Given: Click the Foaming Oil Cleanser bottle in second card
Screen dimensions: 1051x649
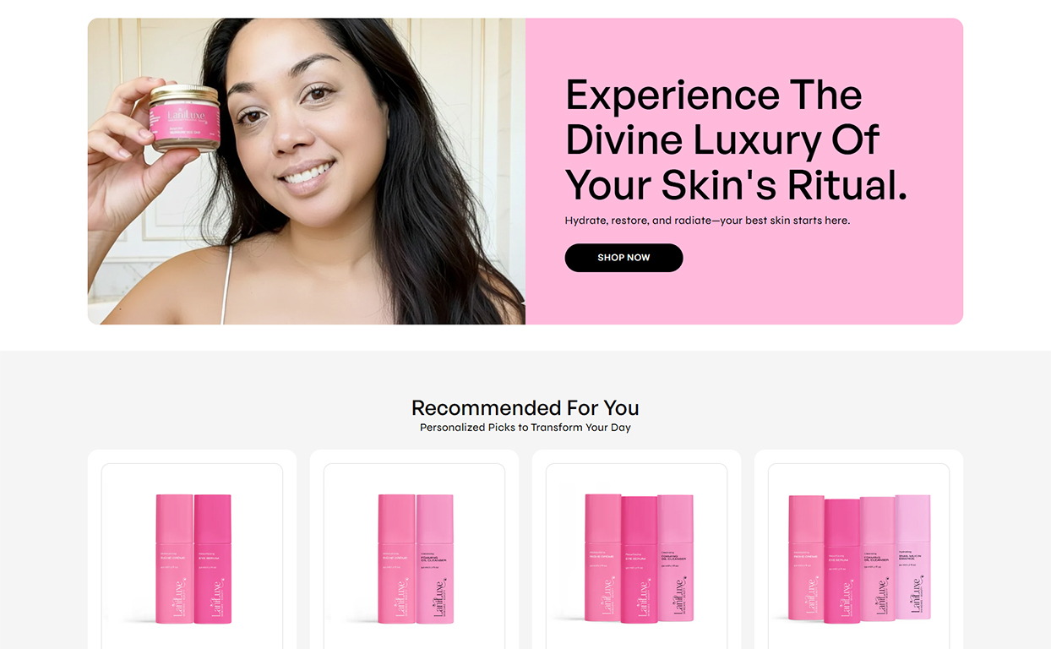Looking at the screenshot, I should pyautogui.click(x=435, y=559).
